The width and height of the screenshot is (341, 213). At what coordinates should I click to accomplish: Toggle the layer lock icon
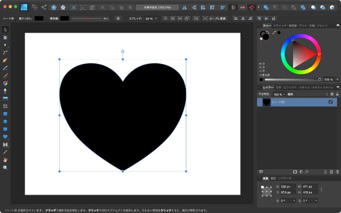[337, 94]
